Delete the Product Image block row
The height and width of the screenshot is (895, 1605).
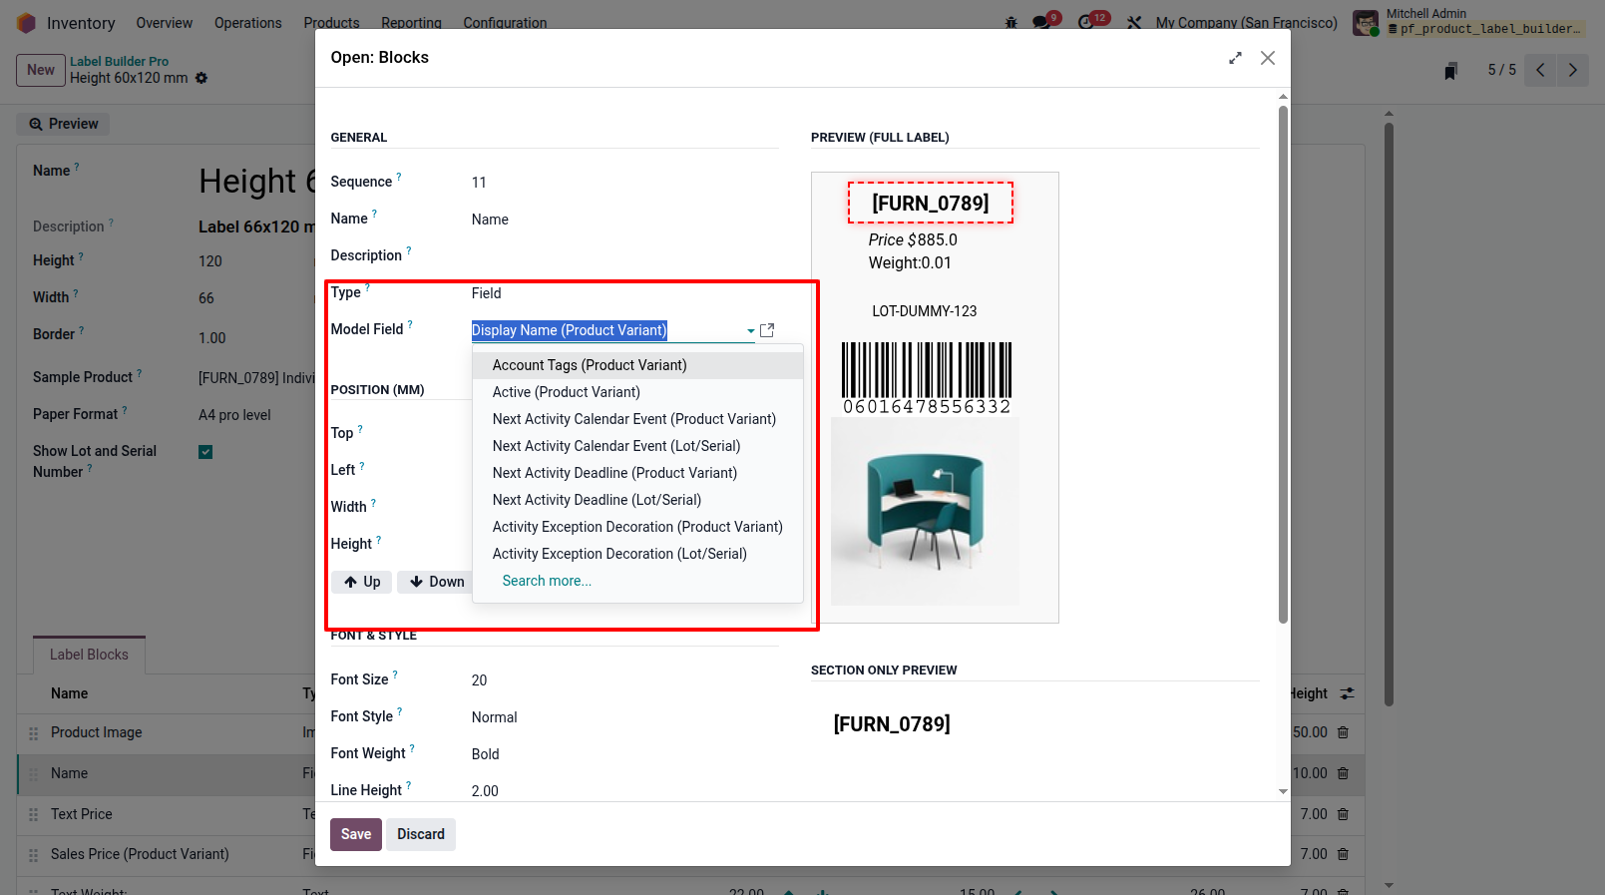tap(1343, 732)
